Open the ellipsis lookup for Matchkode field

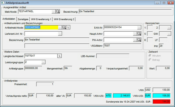54,12
